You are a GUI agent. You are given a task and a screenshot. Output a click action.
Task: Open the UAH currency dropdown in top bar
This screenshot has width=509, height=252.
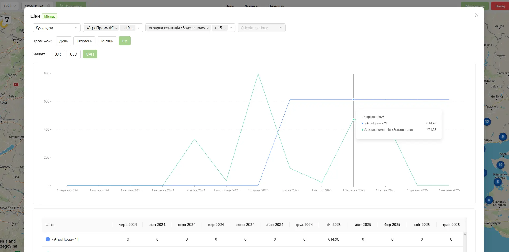10,6
